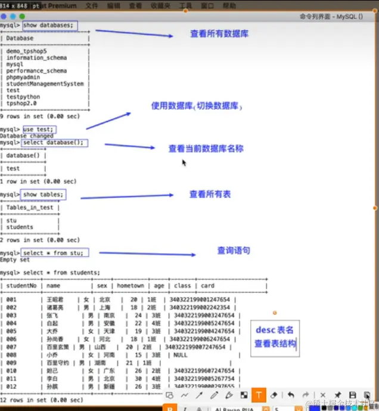Undo the last annotation
Viewport: 379px width, 411px height.
point(291,395)
